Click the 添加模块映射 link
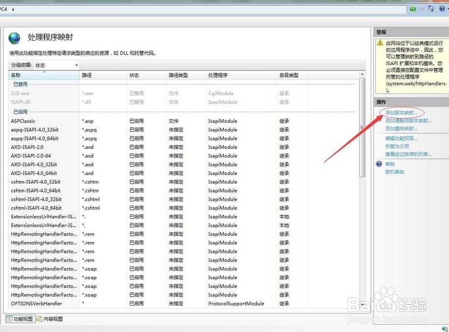449x332 pixels. click(x=401, y=128)
